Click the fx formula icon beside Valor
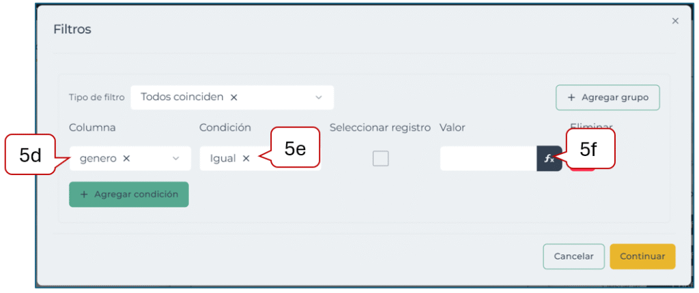The image size is (699, 293). (549, 159)
